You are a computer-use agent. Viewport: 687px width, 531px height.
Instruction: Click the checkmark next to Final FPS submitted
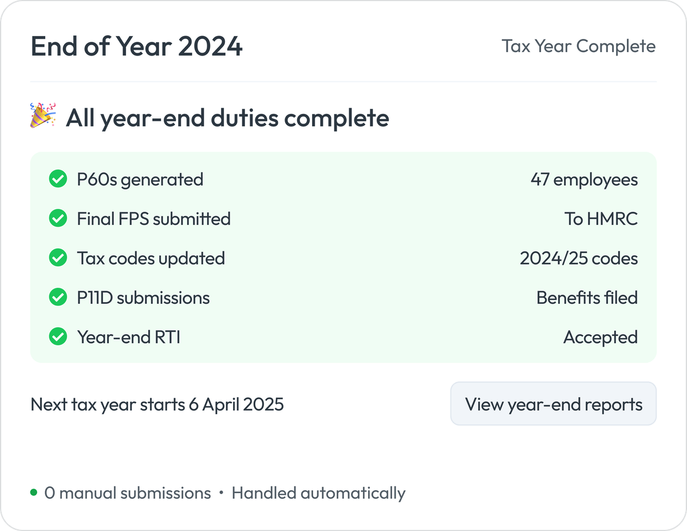(x=58, y=218)
